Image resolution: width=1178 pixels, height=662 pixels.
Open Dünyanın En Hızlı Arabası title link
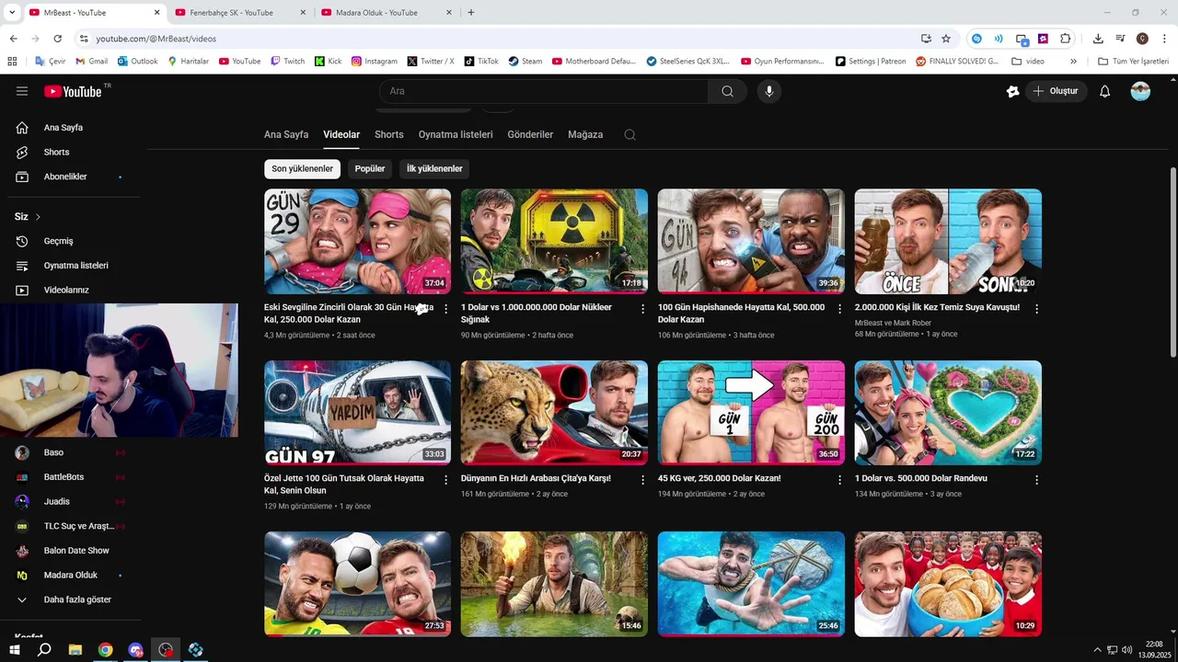tap(536, 478)
